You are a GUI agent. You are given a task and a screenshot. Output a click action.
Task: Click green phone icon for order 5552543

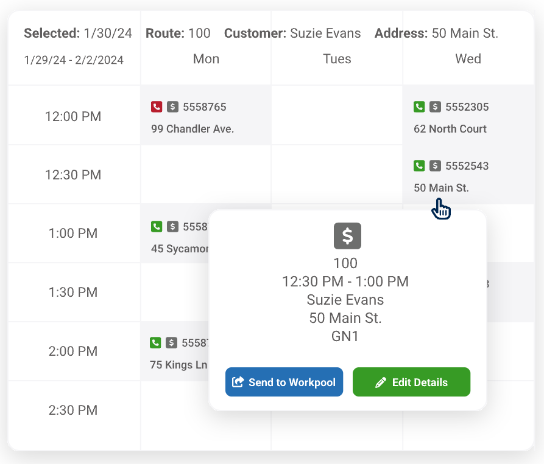pyautogui.click(x=419, y=165)
